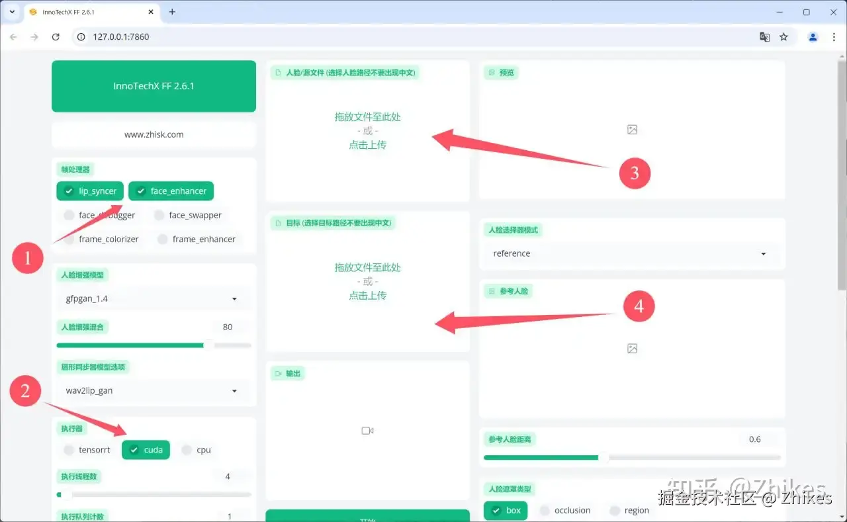Click the InnoTechX FF 2.6.1 green button
Viewport: 847px width, 522px height.
tap(154, 86)
